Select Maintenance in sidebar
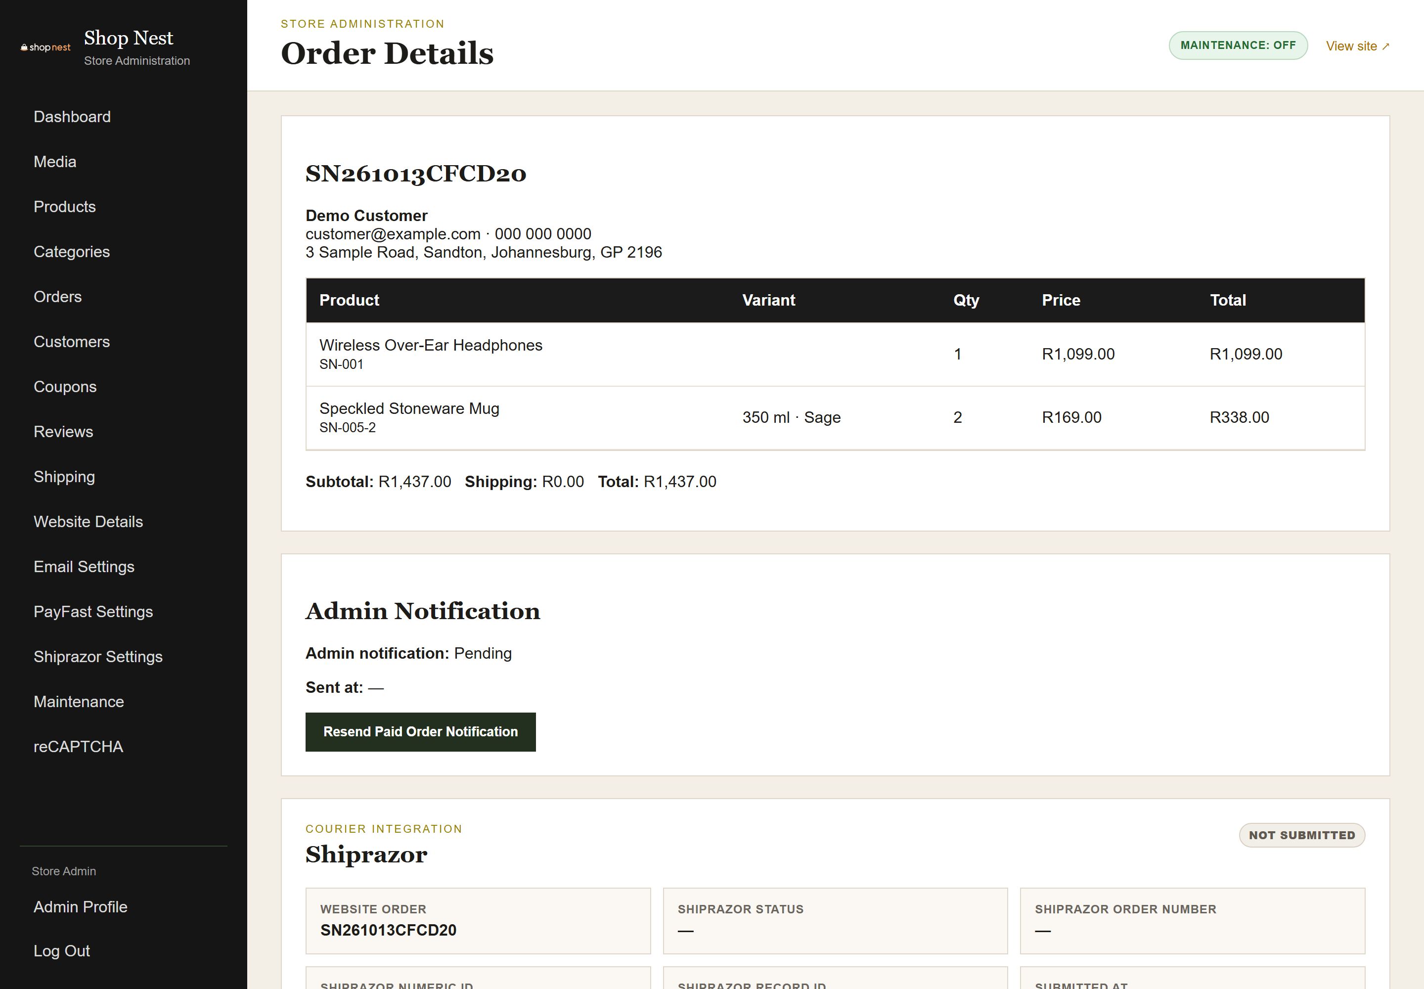This screenshot has height=989, width=1424. click(79, 702)
